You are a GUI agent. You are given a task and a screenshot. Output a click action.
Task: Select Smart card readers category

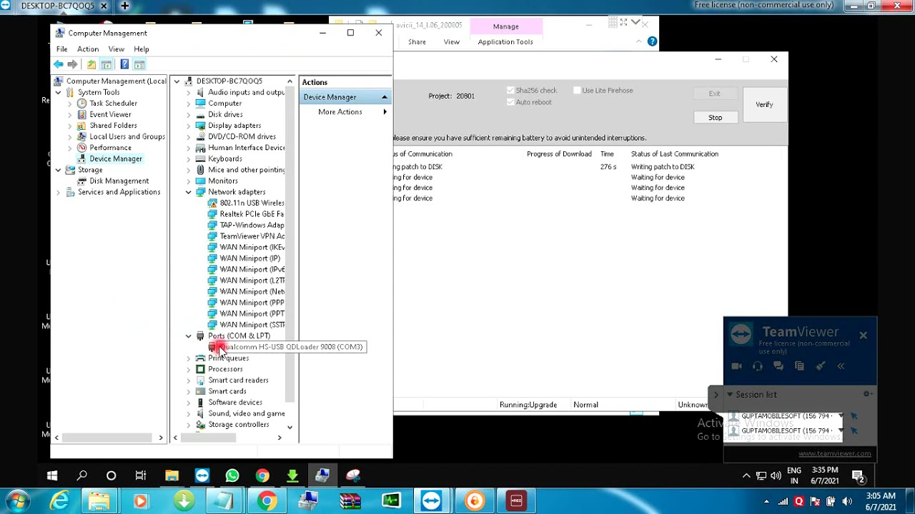tap(239, 380)
